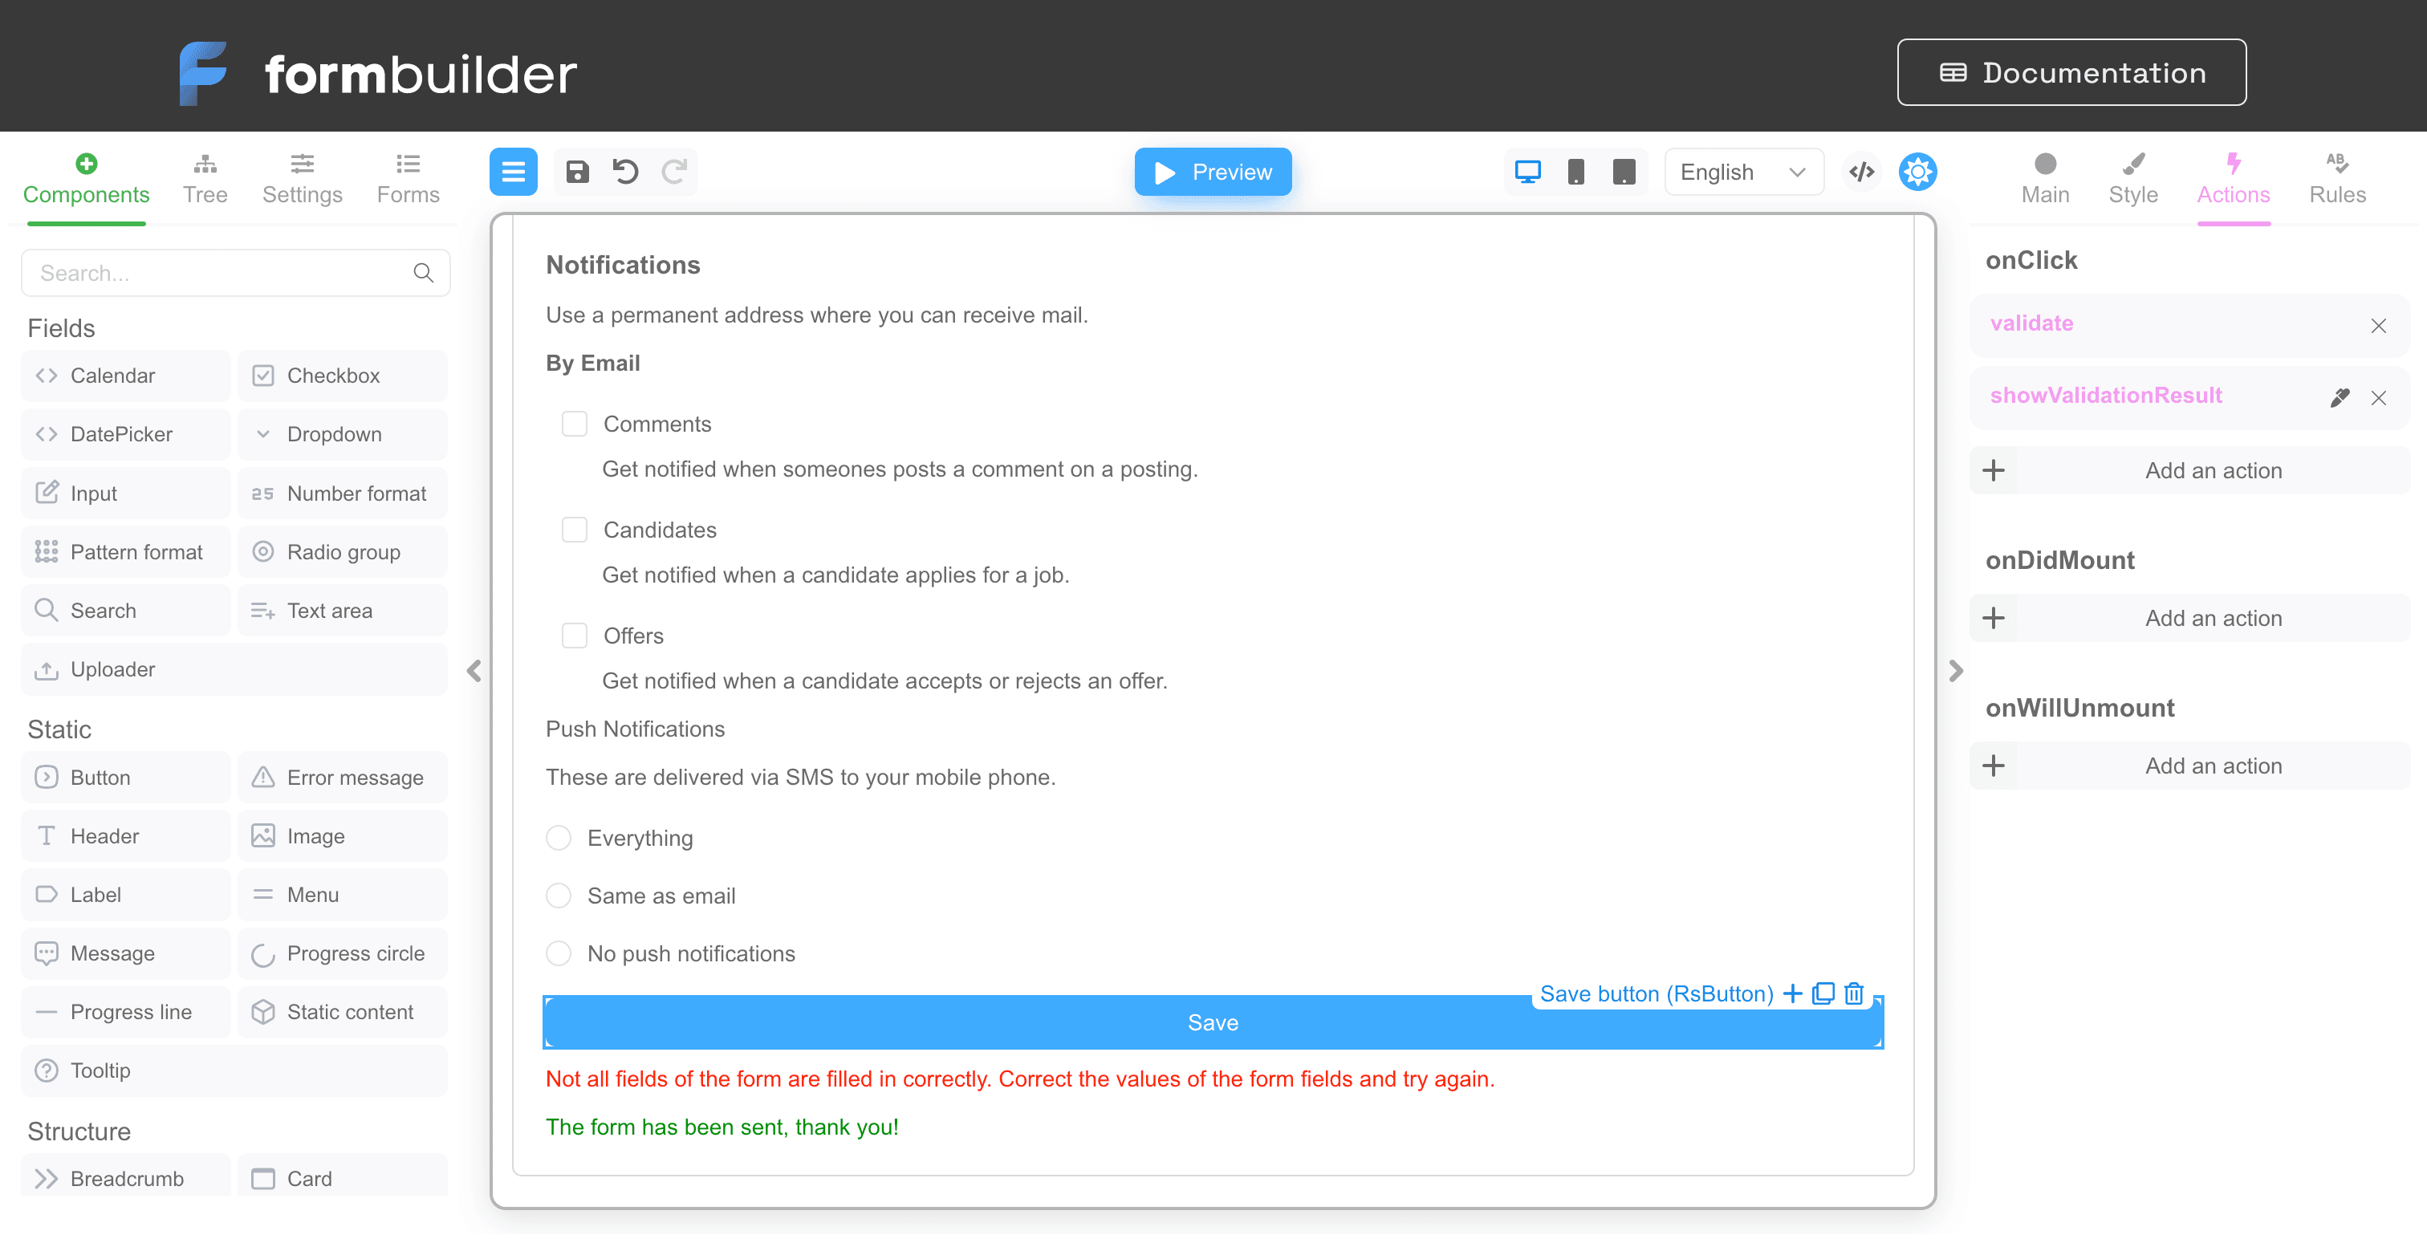2427x1239 pixels.
Task: Switch to mobile phone view icon
Action: [1575, 172]
